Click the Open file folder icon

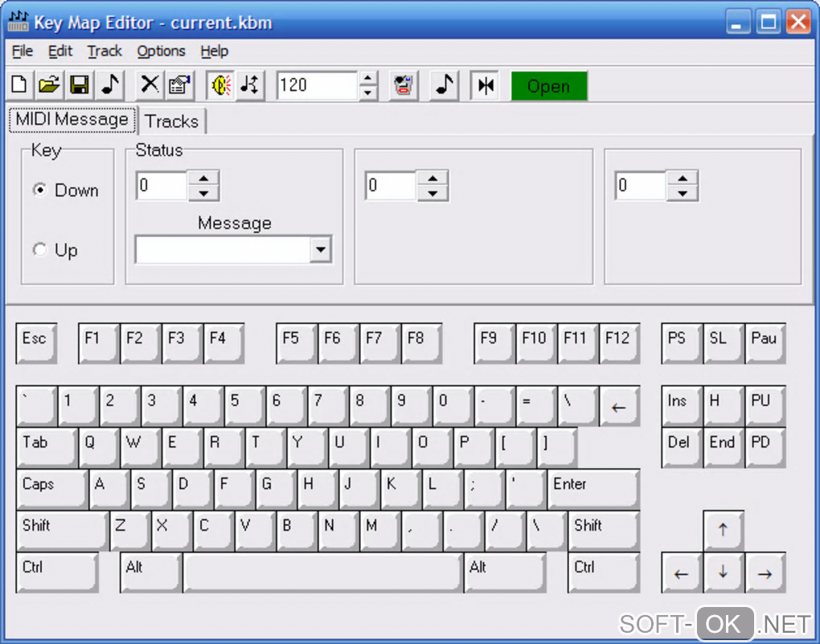[x=49, y=84]
